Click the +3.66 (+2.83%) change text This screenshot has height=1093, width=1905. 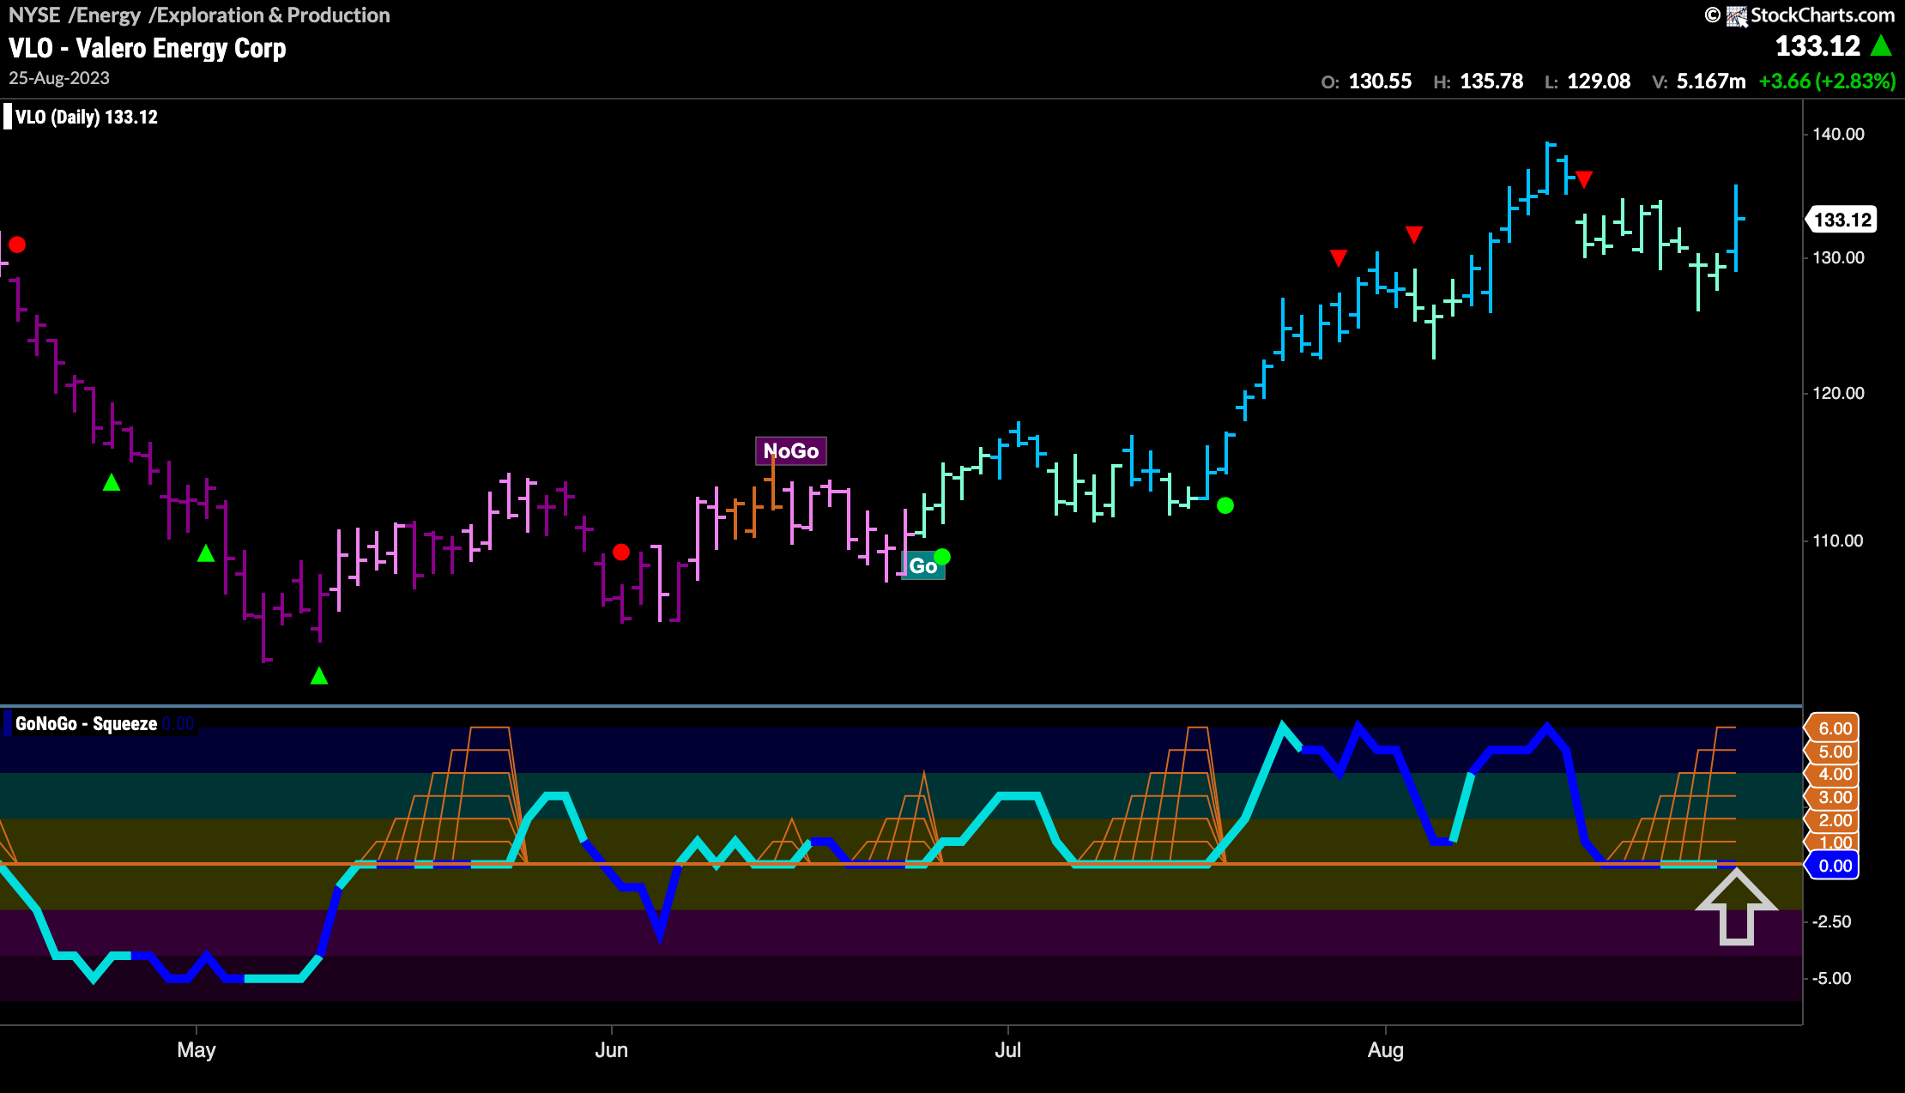coord(1827,82)
